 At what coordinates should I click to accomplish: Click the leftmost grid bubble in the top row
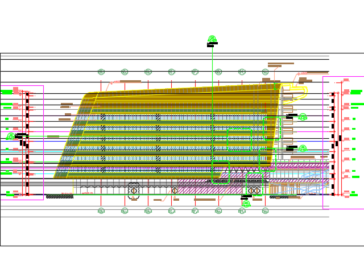point(101,72)
